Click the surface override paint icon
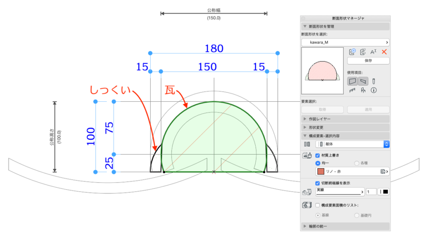Image resolution: width=425 pixels, height=239 pixels. pyautogui.click(x=307, y=155)
